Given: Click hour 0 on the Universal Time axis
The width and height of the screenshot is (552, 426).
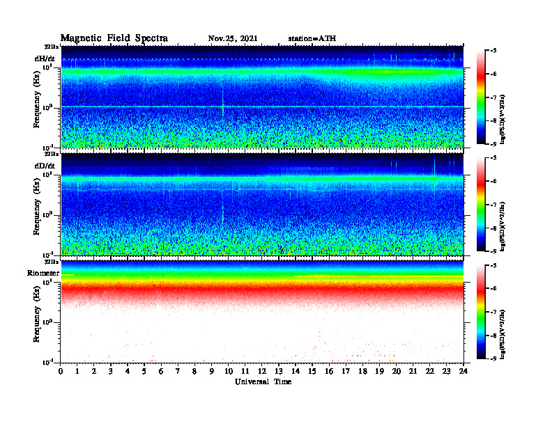Looking at the screenshot, I should [x=61, y=372].
